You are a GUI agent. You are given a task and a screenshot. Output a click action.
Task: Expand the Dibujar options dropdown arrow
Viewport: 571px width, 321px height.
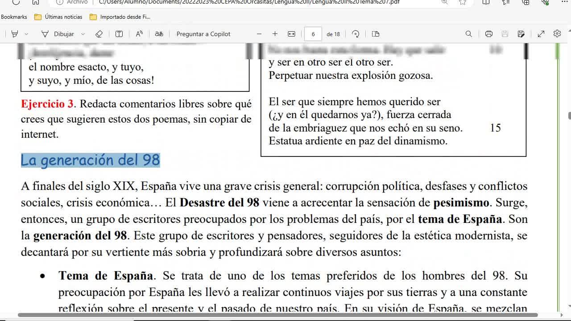tap(83, 34)
